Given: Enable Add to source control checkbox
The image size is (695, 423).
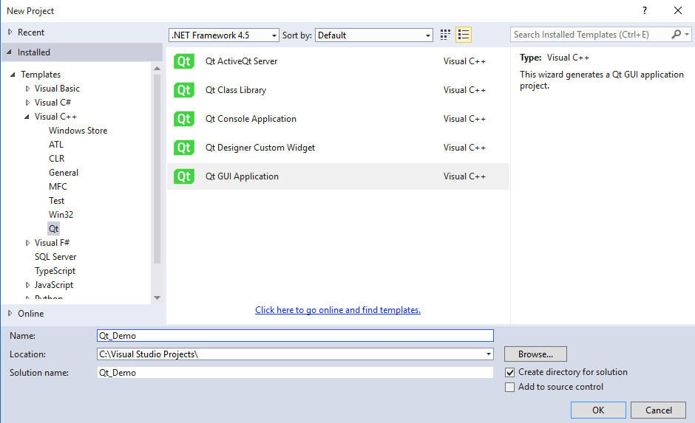Looking at the screenshot, I should (x=509, y=387).
